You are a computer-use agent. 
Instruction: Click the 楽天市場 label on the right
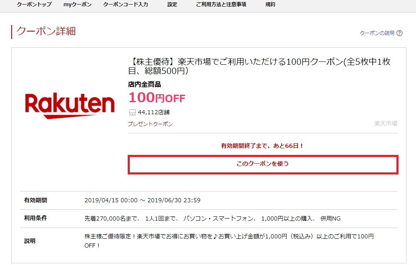386,123
